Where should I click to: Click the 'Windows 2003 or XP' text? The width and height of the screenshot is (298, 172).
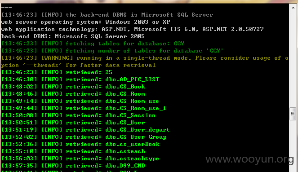point(138,22)
